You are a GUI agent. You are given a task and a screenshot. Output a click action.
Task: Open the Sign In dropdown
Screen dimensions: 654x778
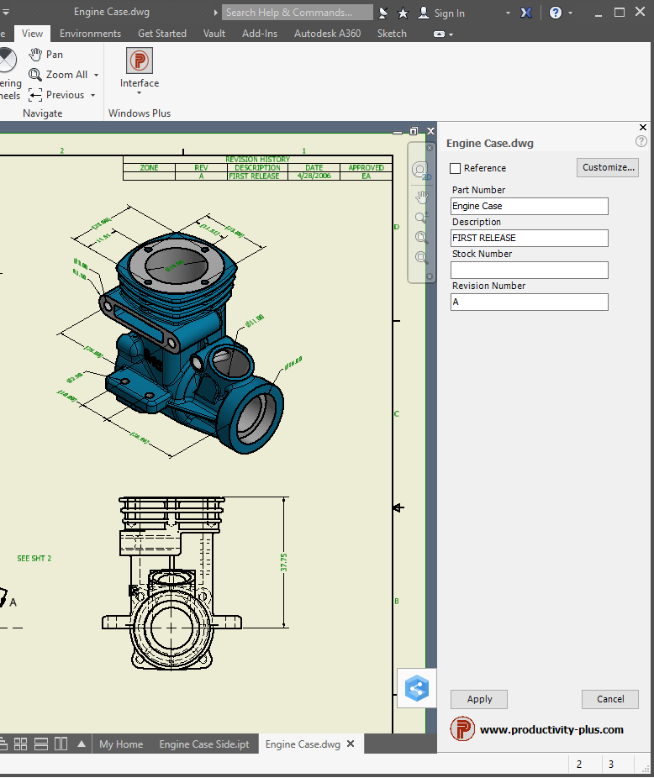(508, 13)
